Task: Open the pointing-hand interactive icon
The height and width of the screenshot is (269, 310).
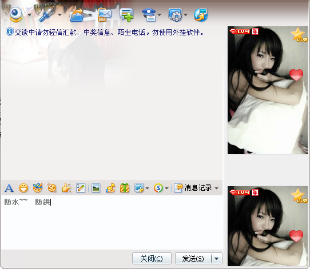Action: tap(66, 188)
